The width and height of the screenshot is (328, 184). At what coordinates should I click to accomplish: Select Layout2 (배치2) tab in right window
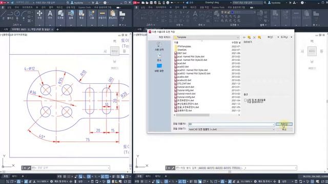(157, 176)
